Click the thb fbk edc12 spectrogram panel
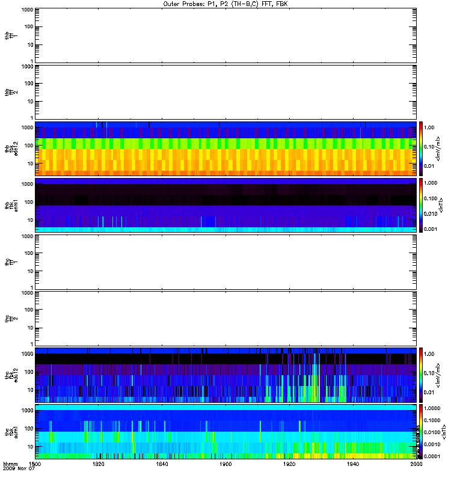The image size is (451, 481). pyautogui.click(x=226, y=149)
